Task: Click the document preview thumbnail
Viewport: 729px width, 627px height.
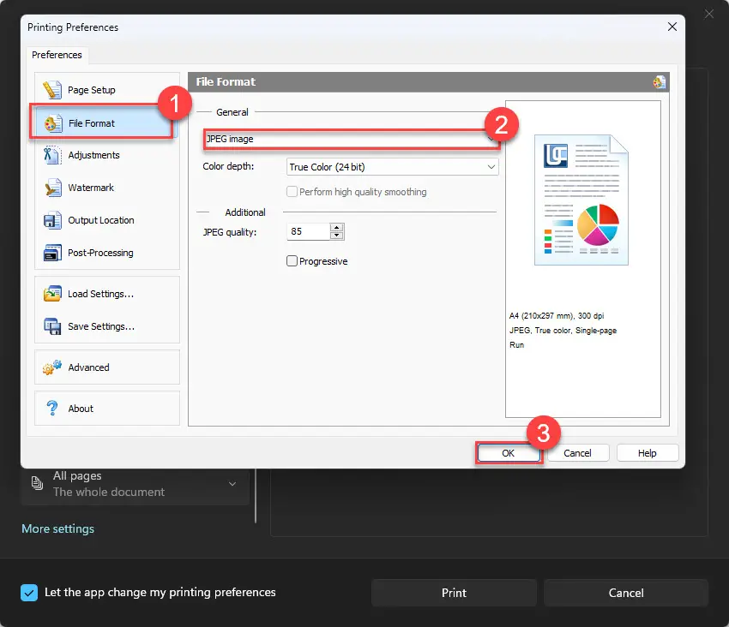Action: [x=581, y=200]
